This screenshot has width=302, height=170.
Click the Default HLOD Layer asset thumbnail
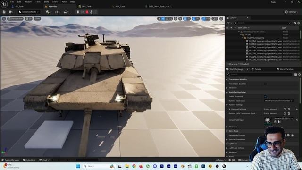[x=268, y=120]
